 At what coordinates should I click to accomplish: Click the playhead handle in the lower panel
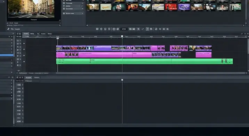pyautogui.click(x=122, y=80)
